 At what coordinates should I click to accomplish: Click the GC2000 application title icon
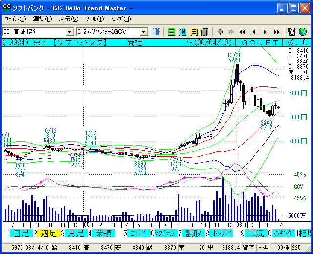point(6,8)
